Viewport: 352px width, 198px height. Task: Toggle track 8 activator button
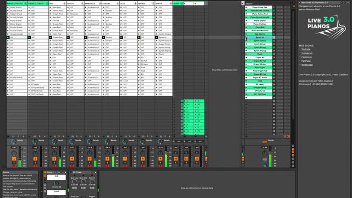click(143, 159)
